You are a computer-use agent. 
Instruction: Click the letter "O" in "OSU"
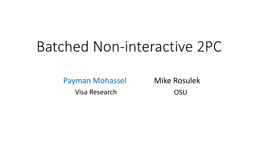[x=176, y=92]
